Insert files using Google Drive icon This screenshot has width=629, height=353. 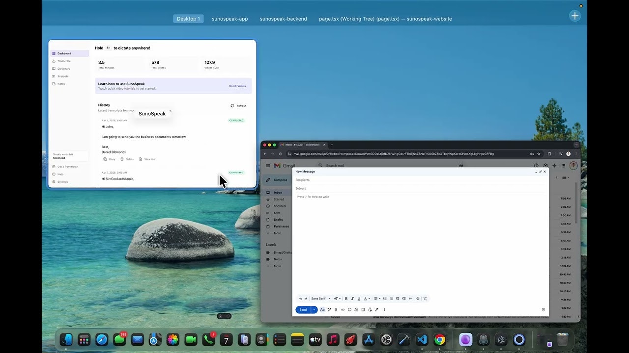pyautogui.click(x=356, y=309)
